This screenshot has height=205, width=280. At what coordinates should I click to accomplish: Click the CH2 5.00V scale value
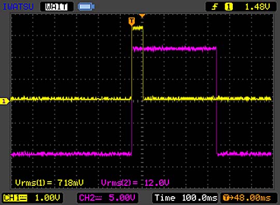(122, 198)
